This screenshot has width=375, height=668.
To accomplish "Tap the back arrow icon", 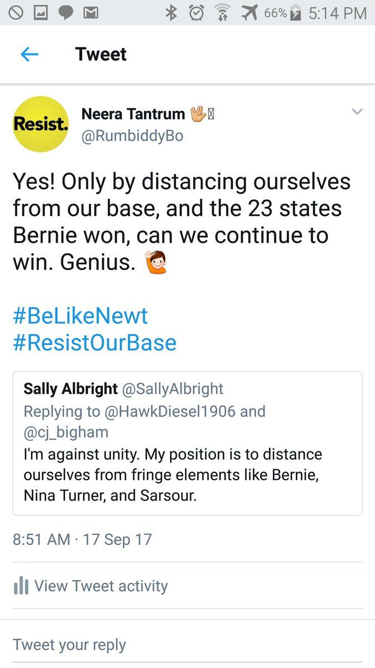I will [x=29, y=54].
